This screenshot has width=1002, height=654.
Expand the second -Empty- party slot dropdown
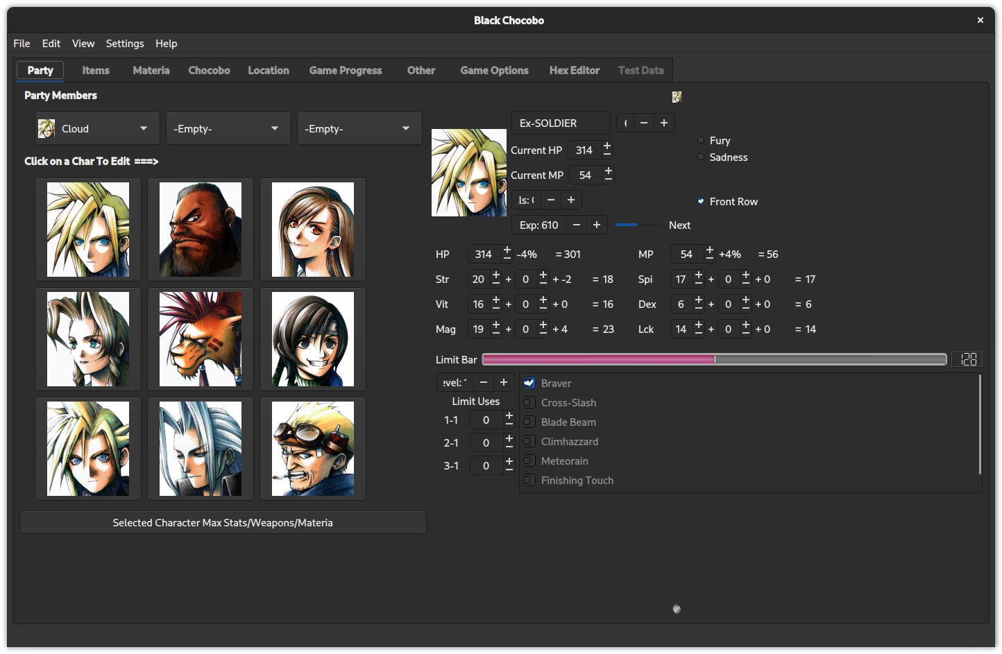tap(228, 128)
